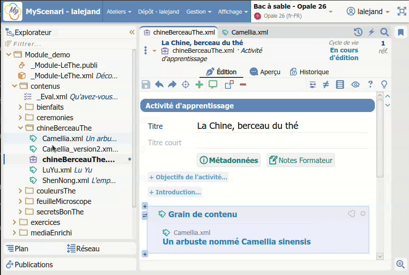Click the save disk icon in editor toolbar

point(146,84)
